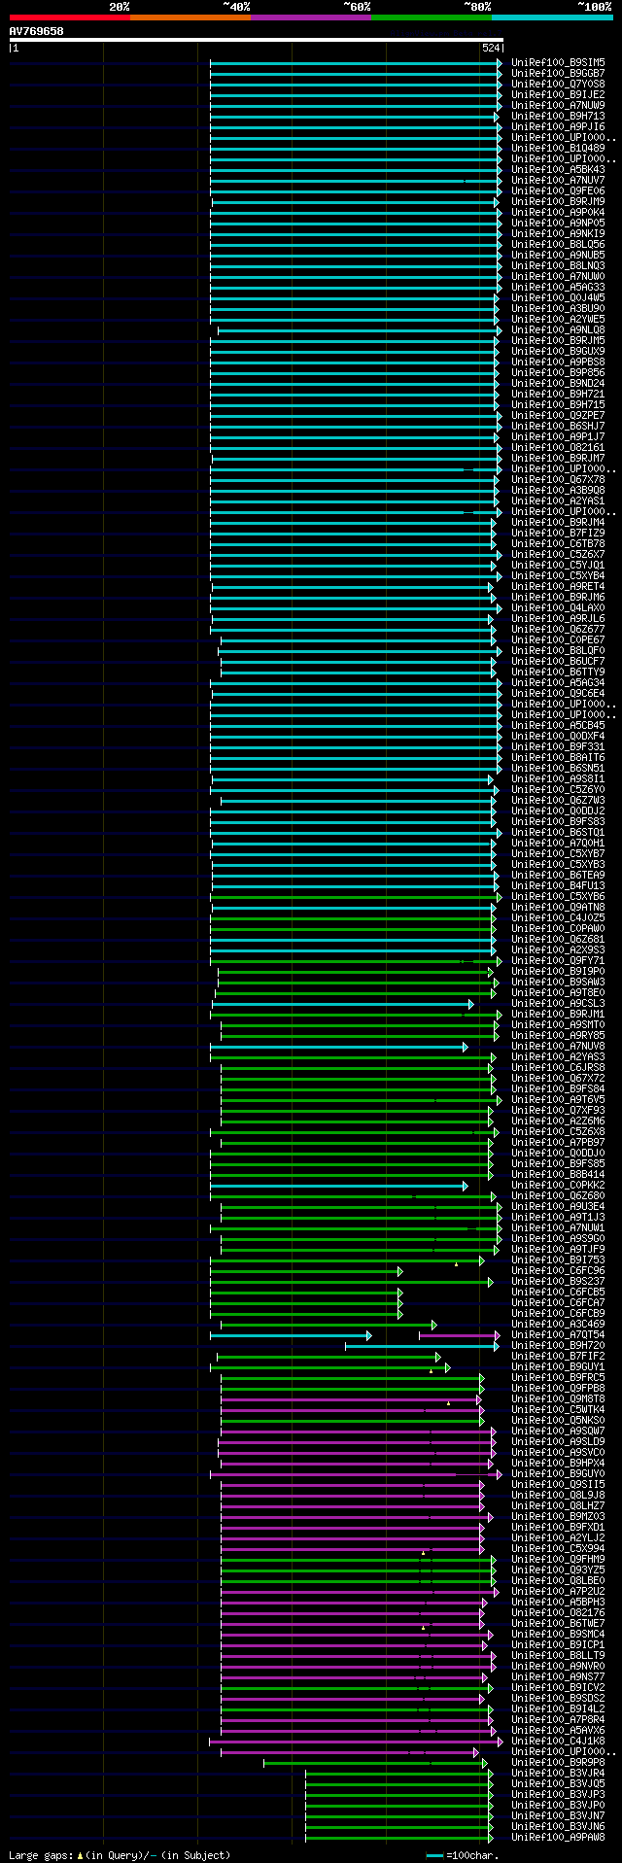Screen dimensions: 622x1863
Task: Pick the UniRef100_C6TB78 label
Action: pyautogui.click(x=558, y=543)
